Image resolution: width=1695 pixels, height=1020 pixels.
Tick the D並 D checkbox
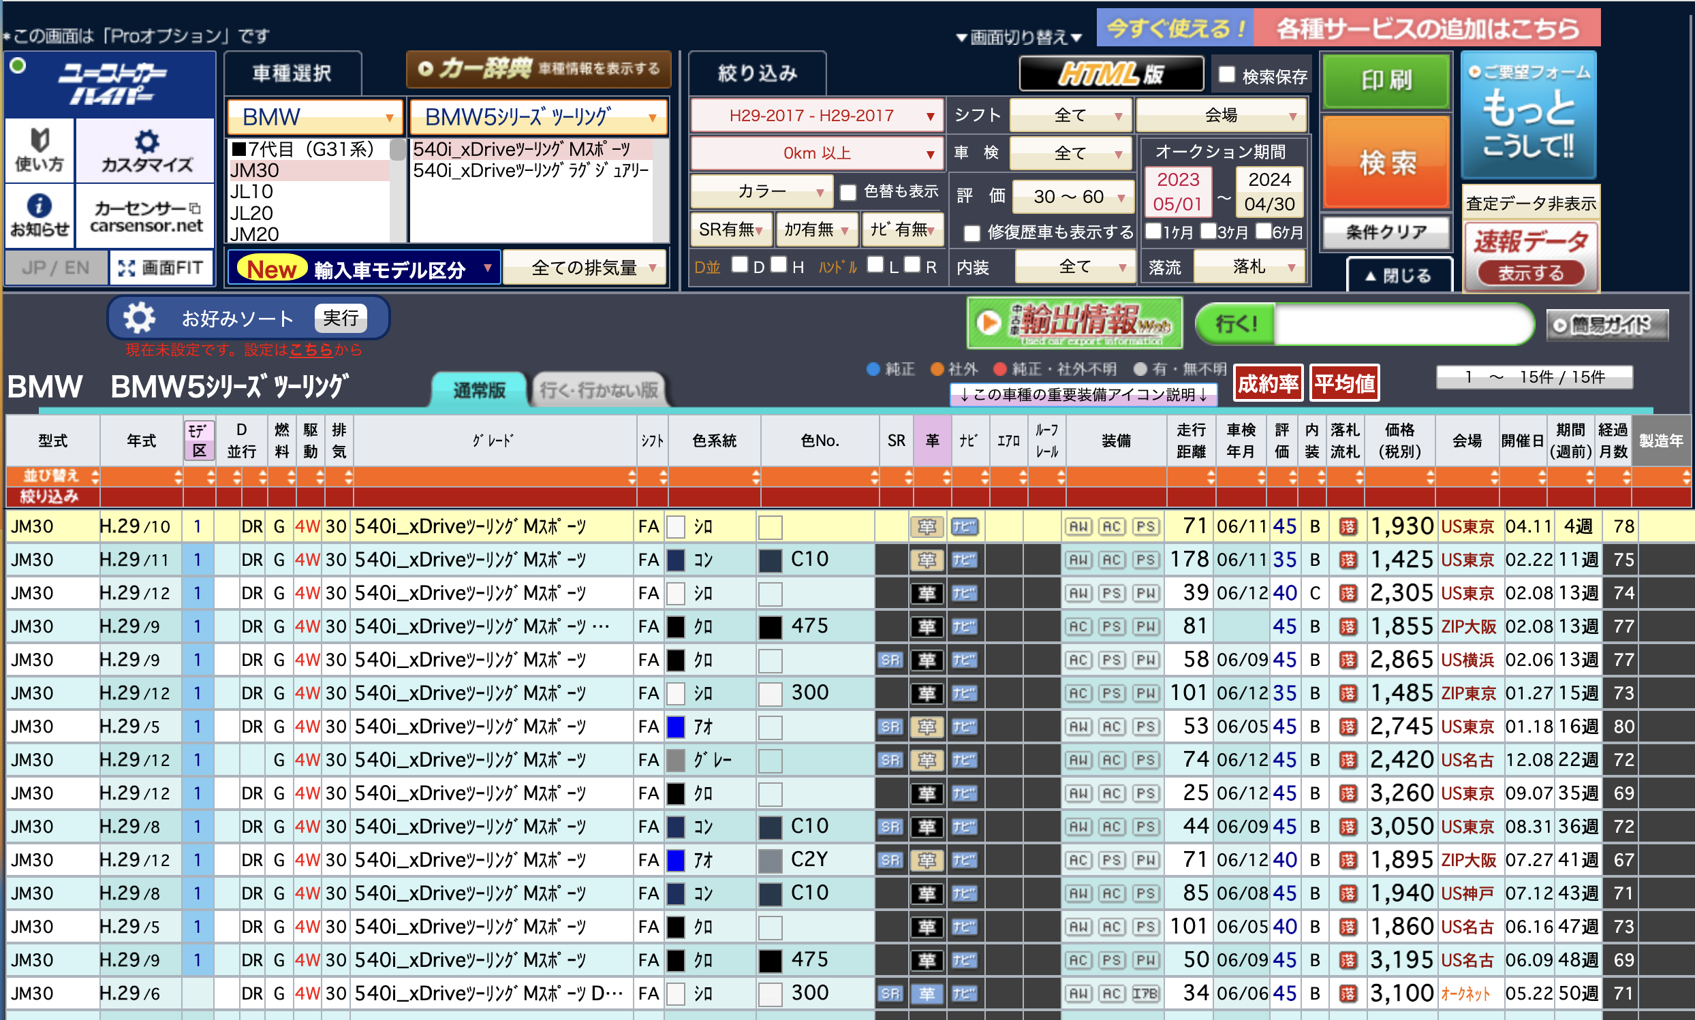(740, 264)
